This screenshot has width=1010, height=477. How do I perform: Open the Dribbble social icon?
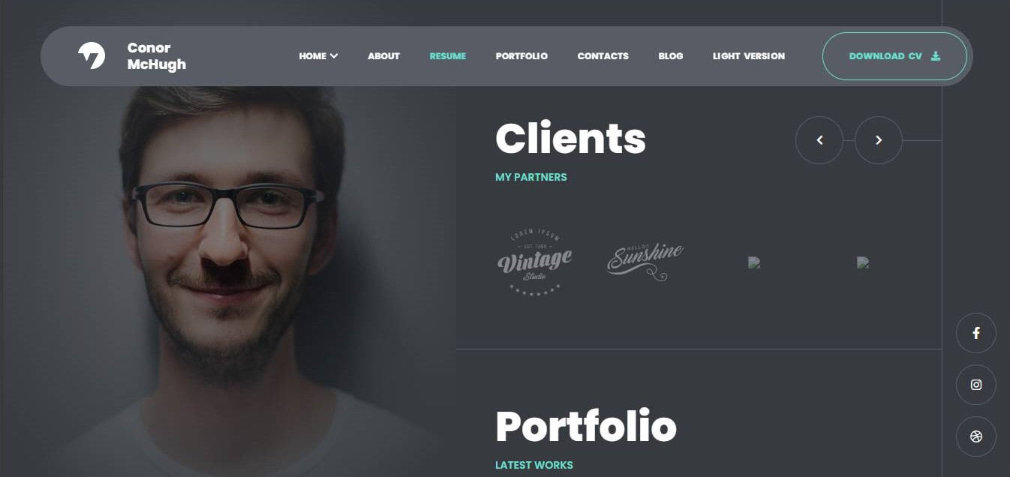pos(975,436)
